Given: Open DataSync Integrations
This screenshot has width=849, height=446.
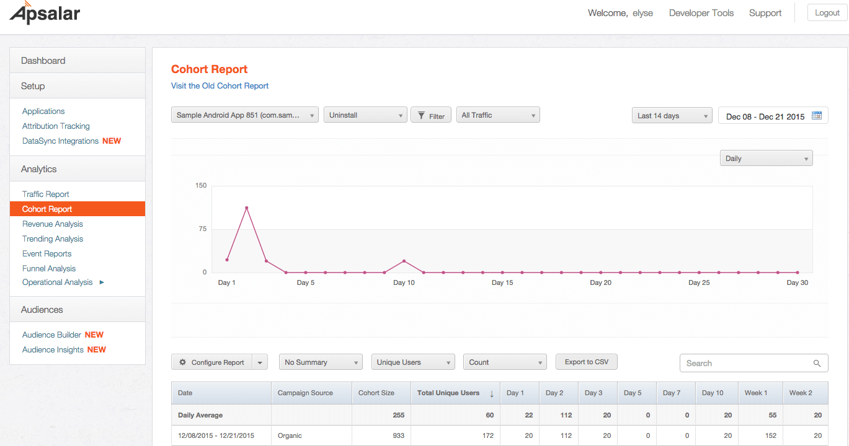Looking at the screenshot, I should click(x=60, y=141).
